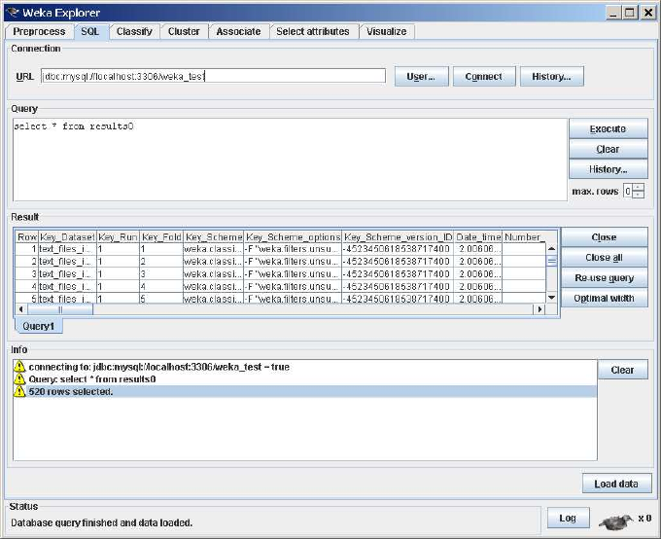Open the query History... button
Screen dimensions: 661x539
(608, 169)
